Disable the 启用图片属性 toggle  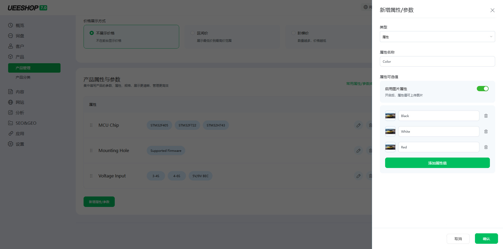pos(483,89)
